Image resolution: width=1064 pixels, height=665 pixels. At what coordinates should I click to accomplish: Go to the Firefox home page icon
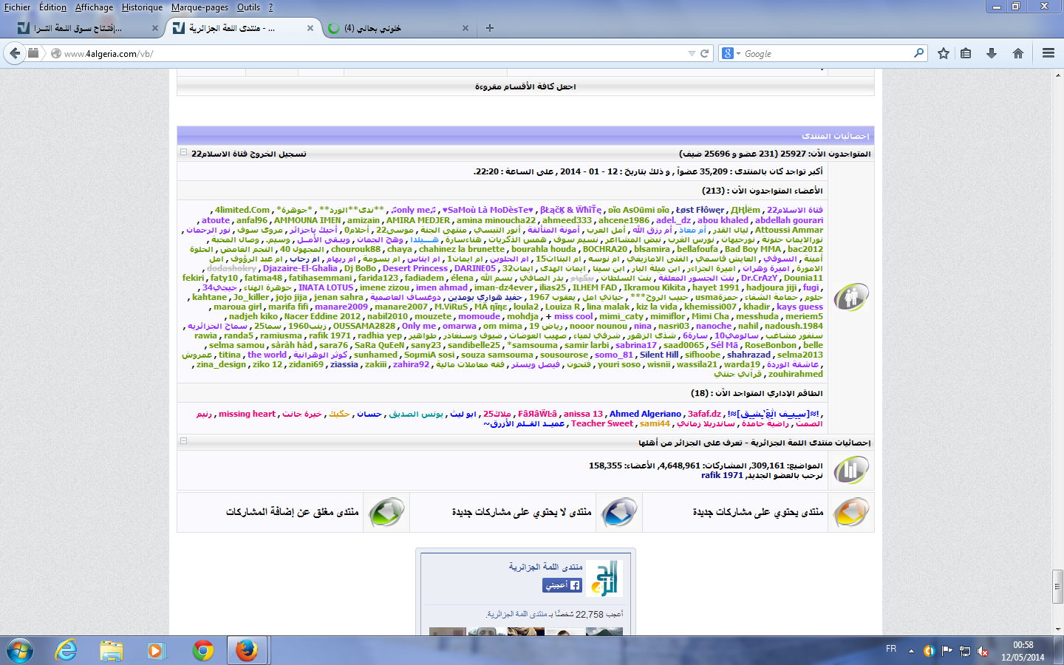(1018, 53)
